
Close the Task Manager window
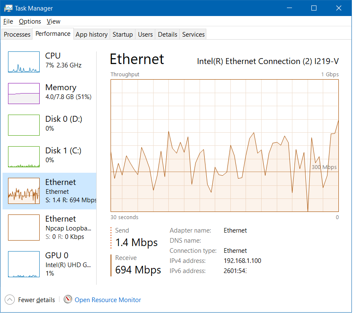pyautogui.click(x=339, y=8)
